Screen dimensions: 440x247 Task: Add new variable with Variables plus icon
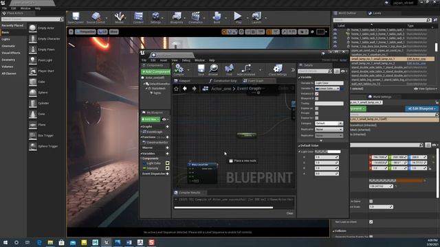click(168, 154)
